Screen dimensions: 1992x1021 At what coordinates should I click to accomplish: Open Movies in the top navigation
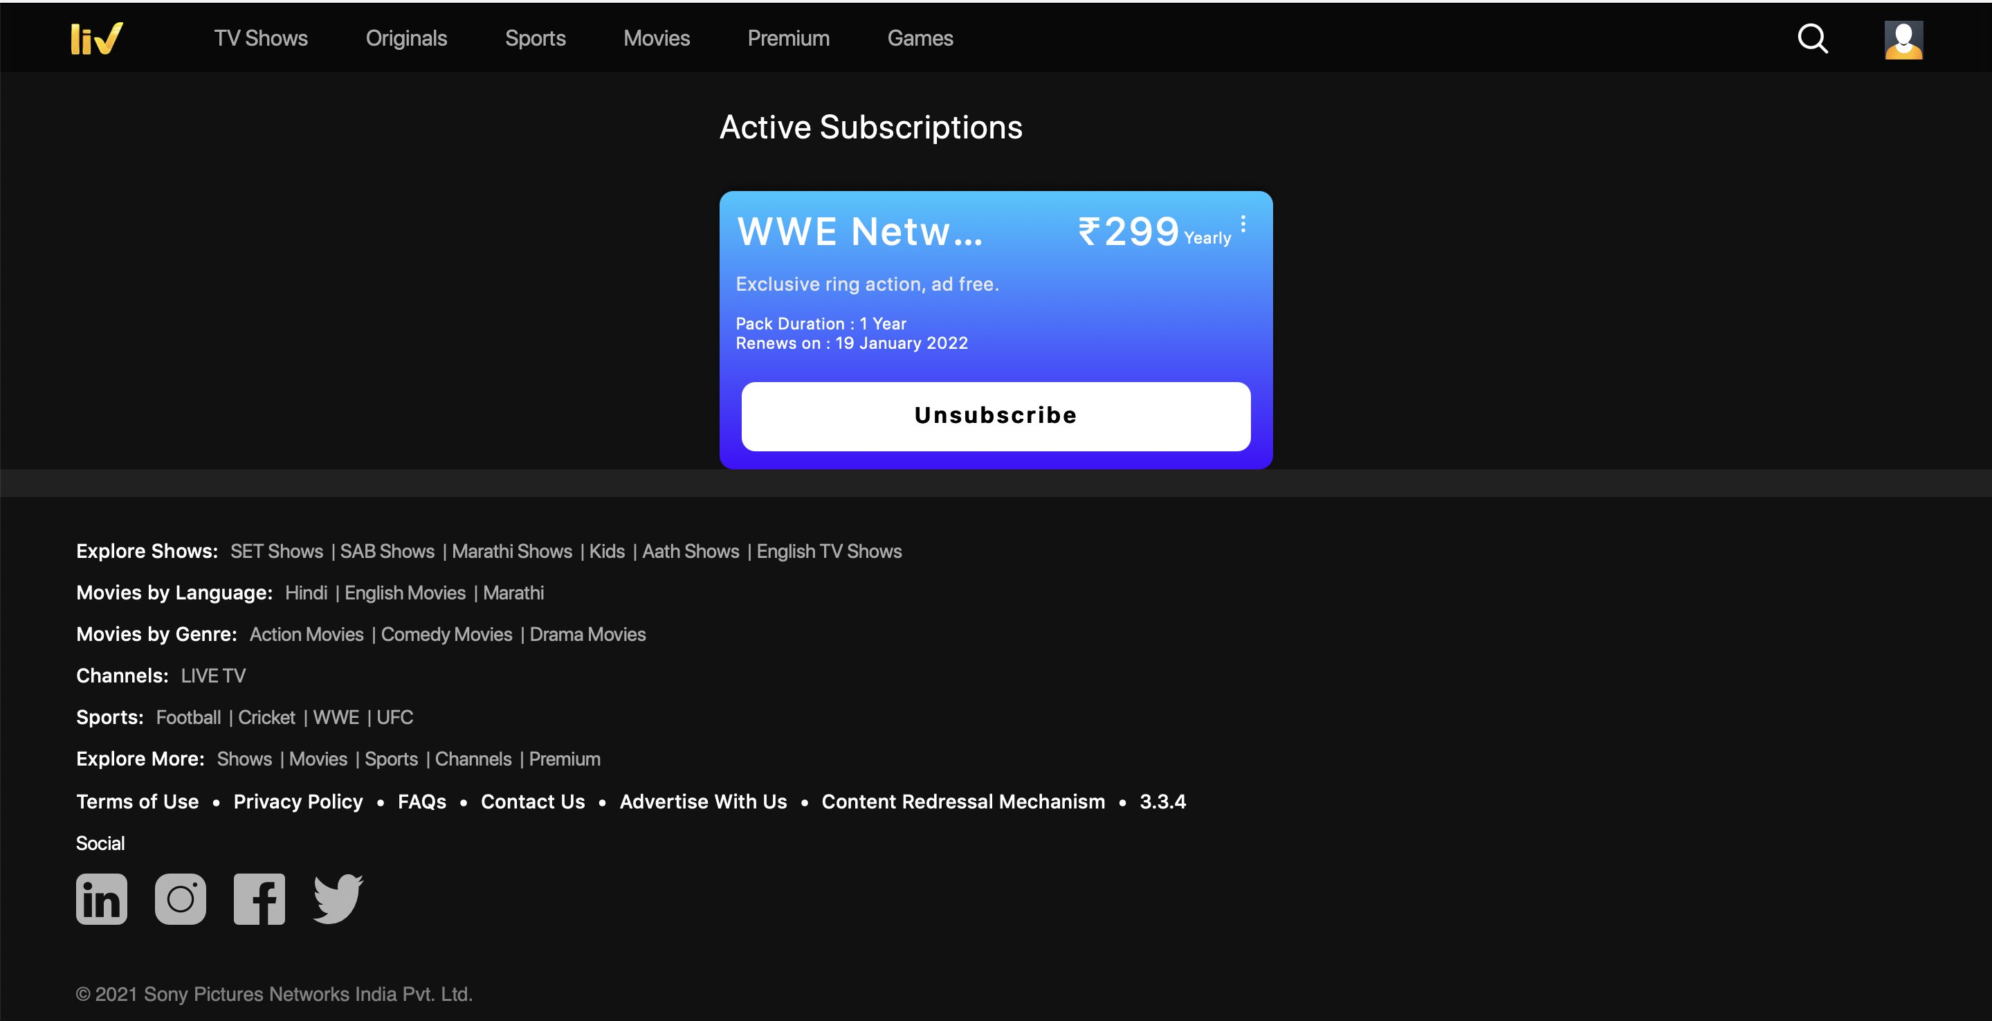(656, 38)
